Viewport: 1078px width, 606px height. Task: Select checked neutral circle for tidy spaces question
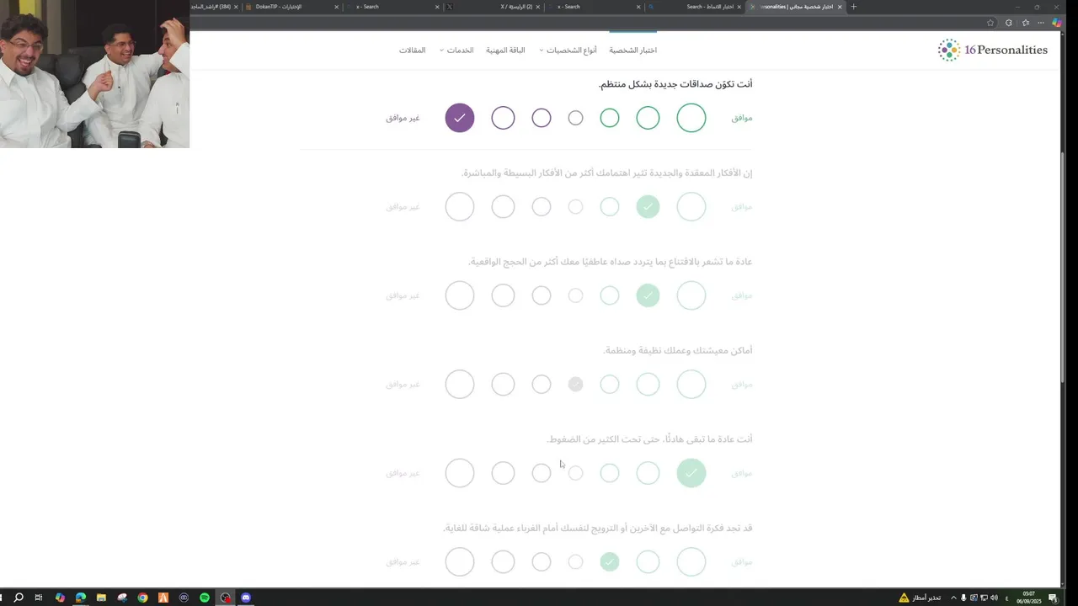point(575,384)
